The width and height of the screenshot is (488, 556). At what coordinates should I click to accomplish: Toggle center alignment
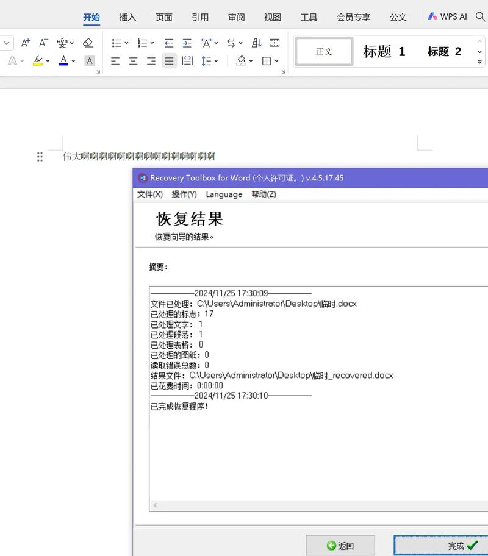point(133,61)
